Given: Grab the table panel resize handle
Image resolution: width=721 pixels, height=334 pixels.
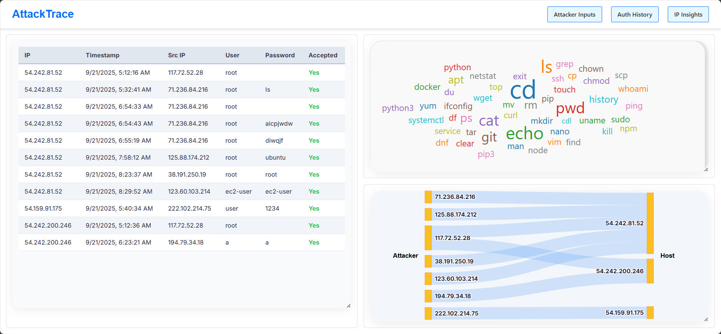Looking at the screenshot, I should (348, 306).
